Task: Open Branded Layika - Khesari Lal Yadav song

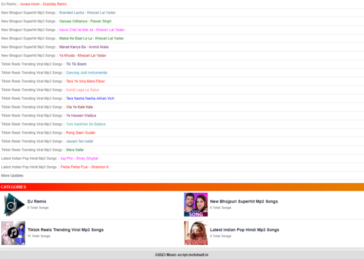Action: coord(87,13)
